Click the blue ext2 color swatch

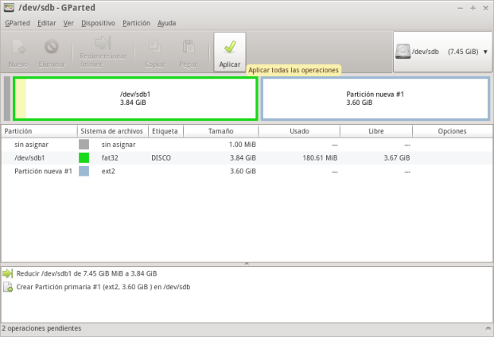(84, 172)
